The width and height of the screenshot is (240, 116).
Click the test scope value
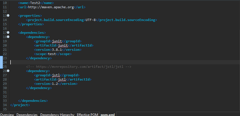coord(51,54)
